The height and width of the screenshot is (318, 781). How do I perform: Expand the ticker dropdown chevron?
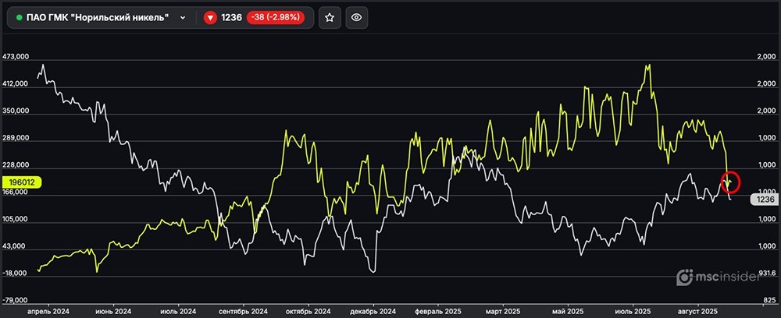183,18
